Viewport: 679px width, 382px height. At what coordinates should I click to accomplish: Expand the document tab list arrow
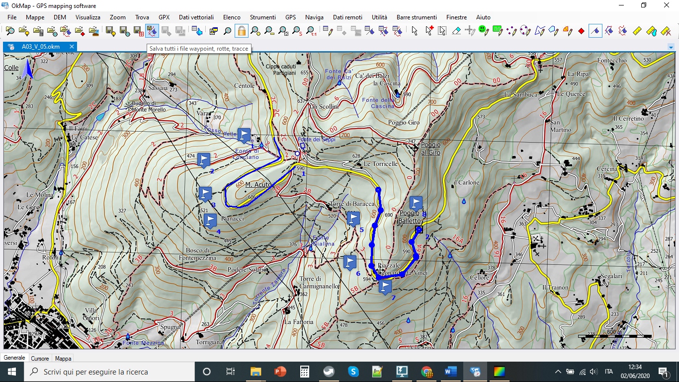[x=671, y=48]
